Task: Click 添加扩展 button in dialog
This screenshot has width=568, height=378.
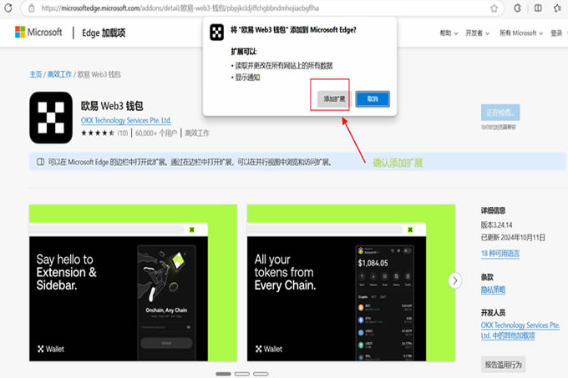Action: [334, 98]
